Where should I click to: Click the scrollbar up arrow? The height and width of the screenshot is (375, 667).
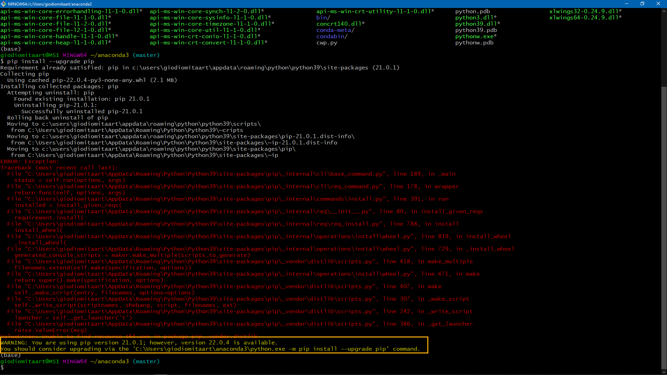click(x=664, y=11)
